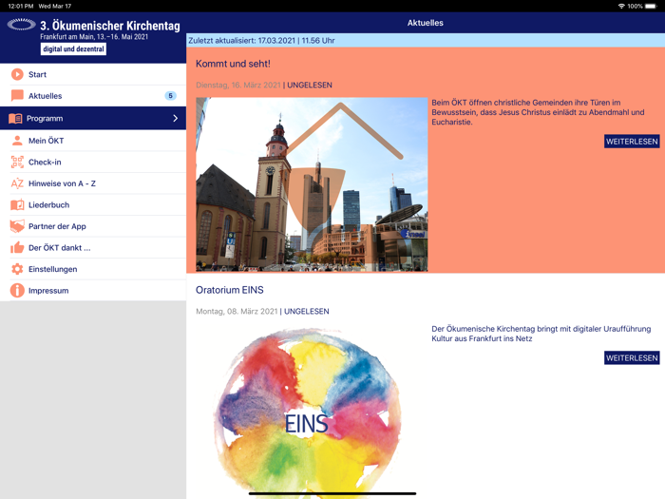Viewport: 665px width, 499px height.
Task: Click the Check-in QR code icon
Action: (x=17, y=163)
